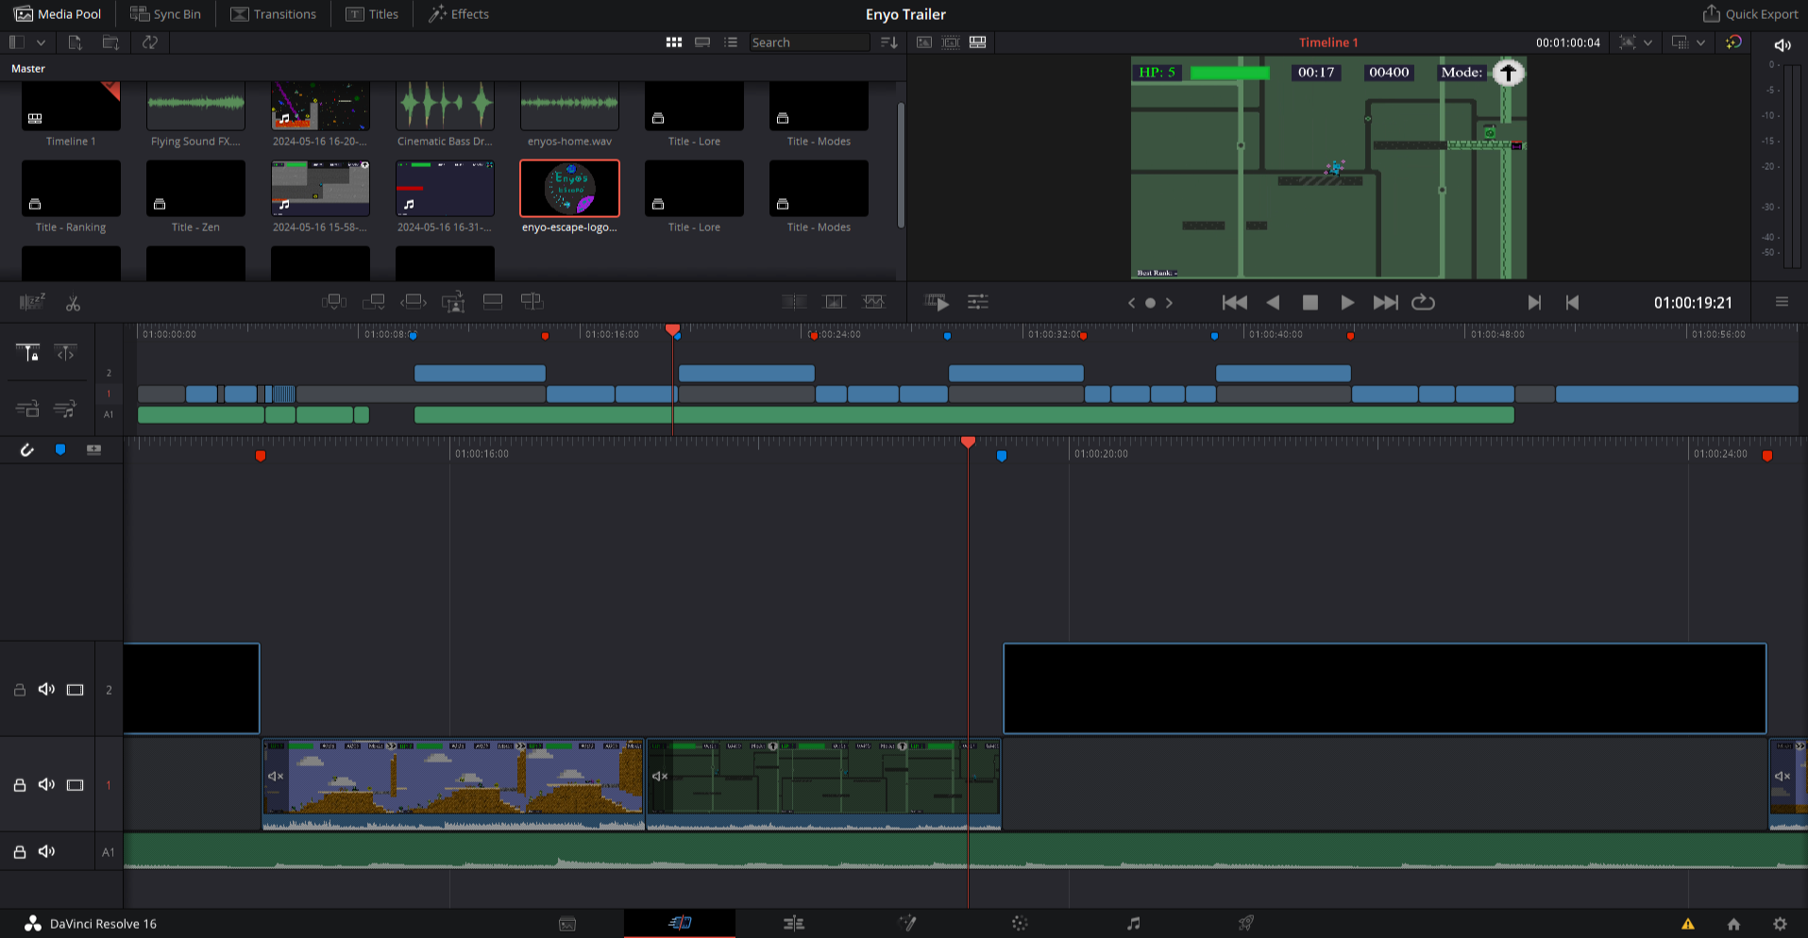Open the Deliver rocket page
This screenshot has height=938, width=1808.
[x=1246, y=924]
